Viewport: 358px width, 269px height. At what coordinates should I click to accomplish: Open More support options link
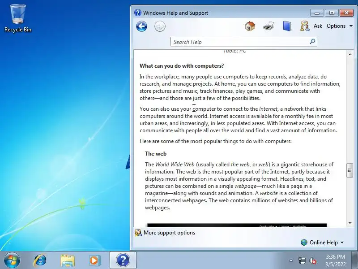coord(169,233)
